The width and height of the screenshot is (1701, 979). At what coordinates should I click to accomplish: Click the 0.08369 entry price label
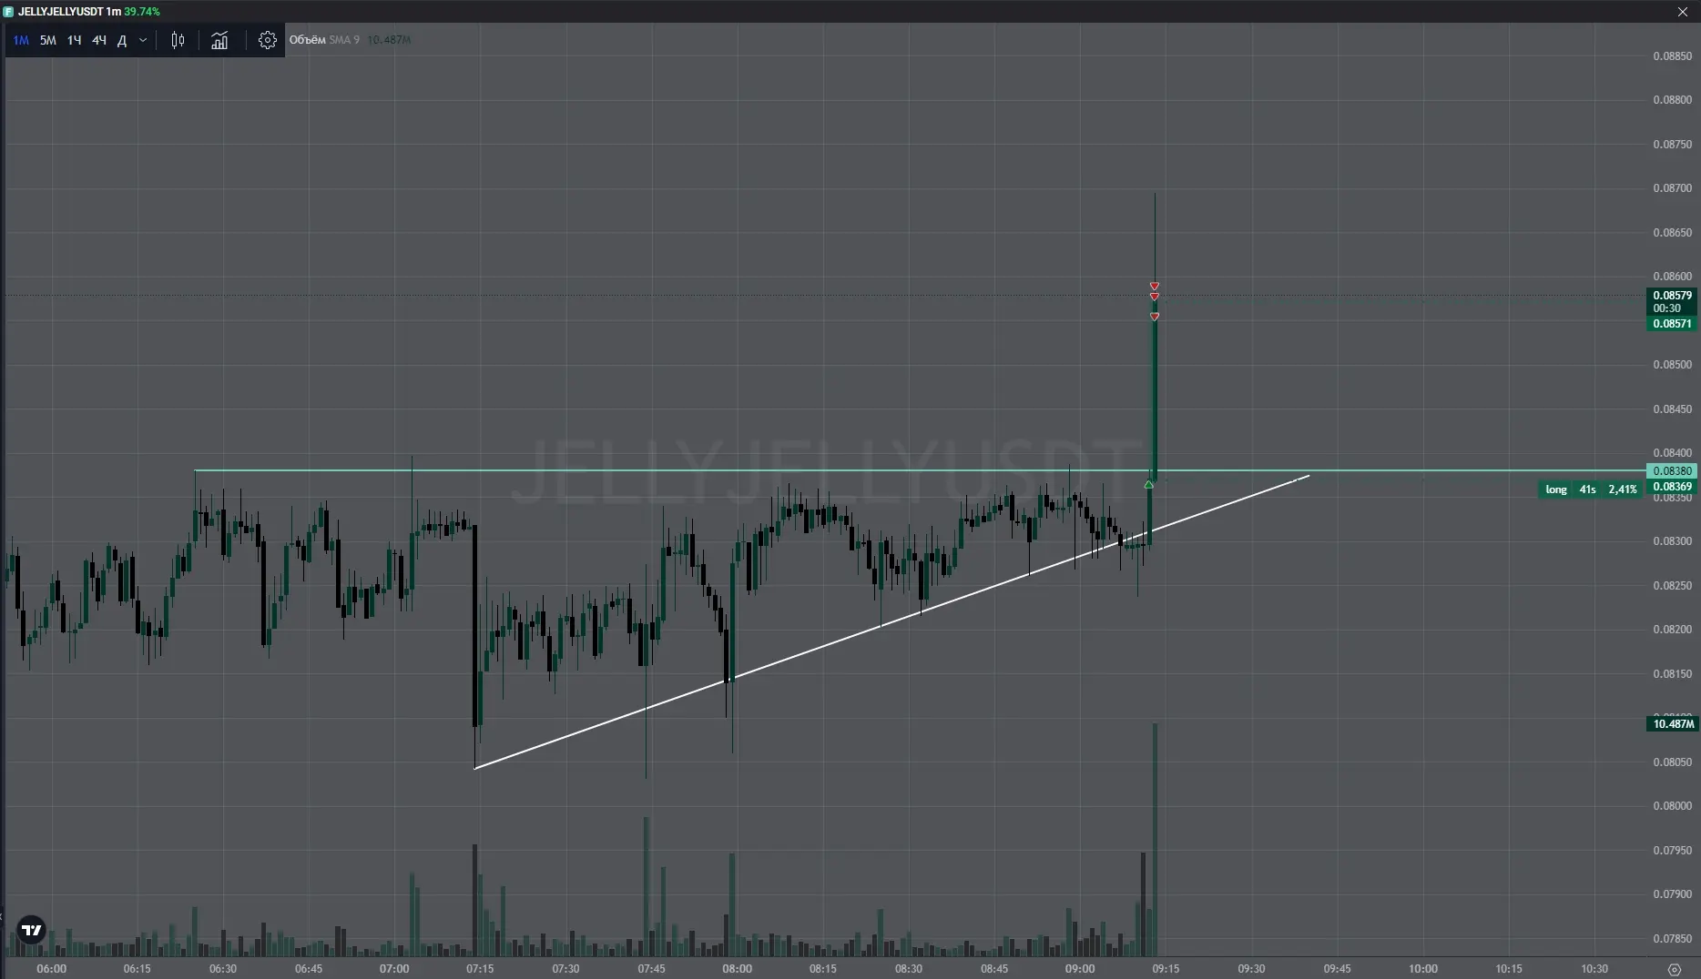pos(1672,487)
